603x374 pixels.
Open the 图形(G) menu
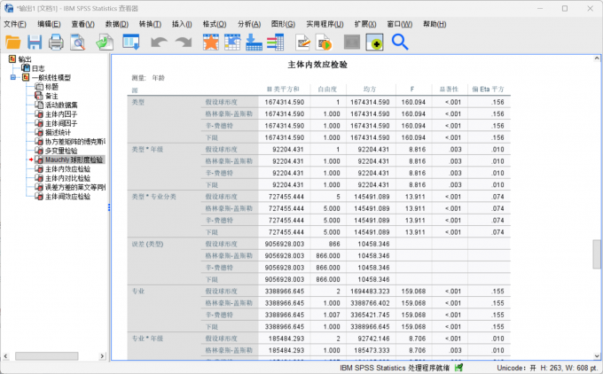tap(283, 24)
